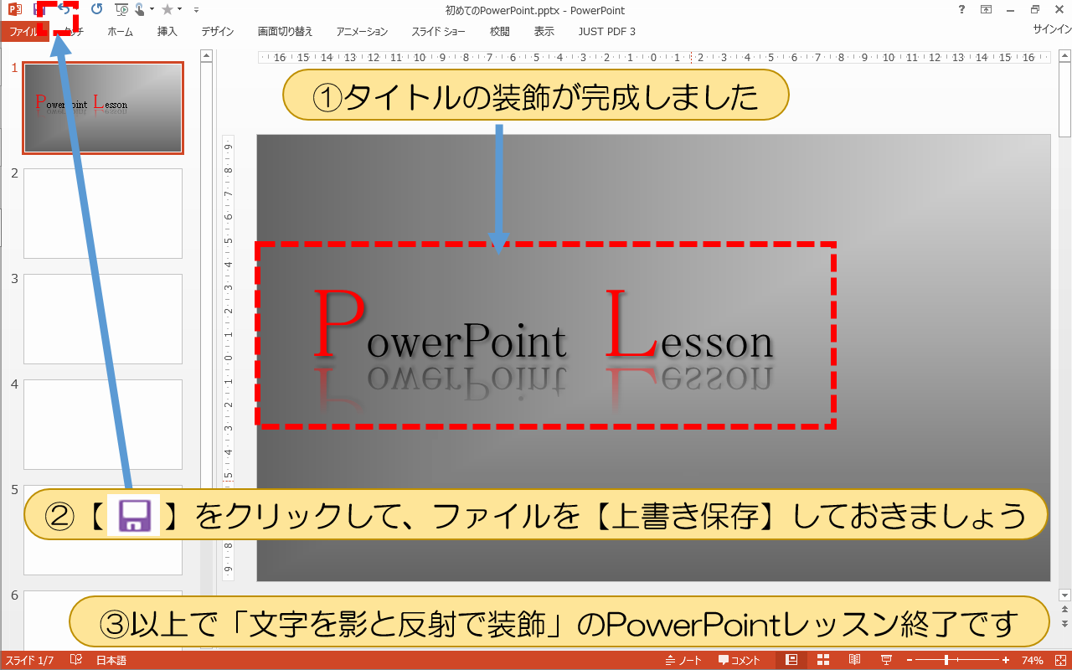Switch to the 挿入 tab

click(x=167, y=31)
